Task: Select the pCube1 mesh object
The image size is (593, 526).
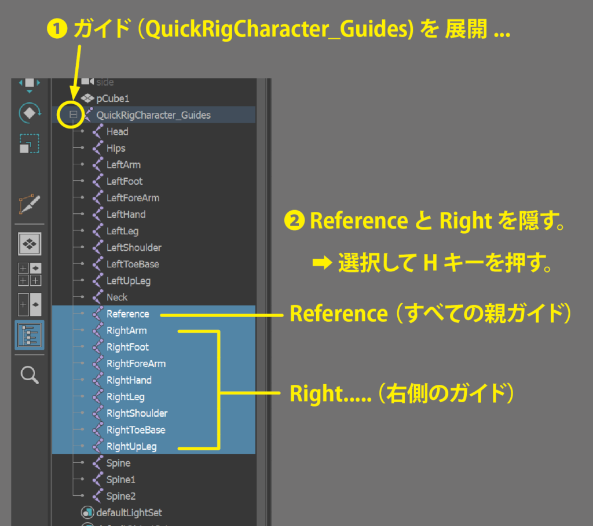Action: 112,98
